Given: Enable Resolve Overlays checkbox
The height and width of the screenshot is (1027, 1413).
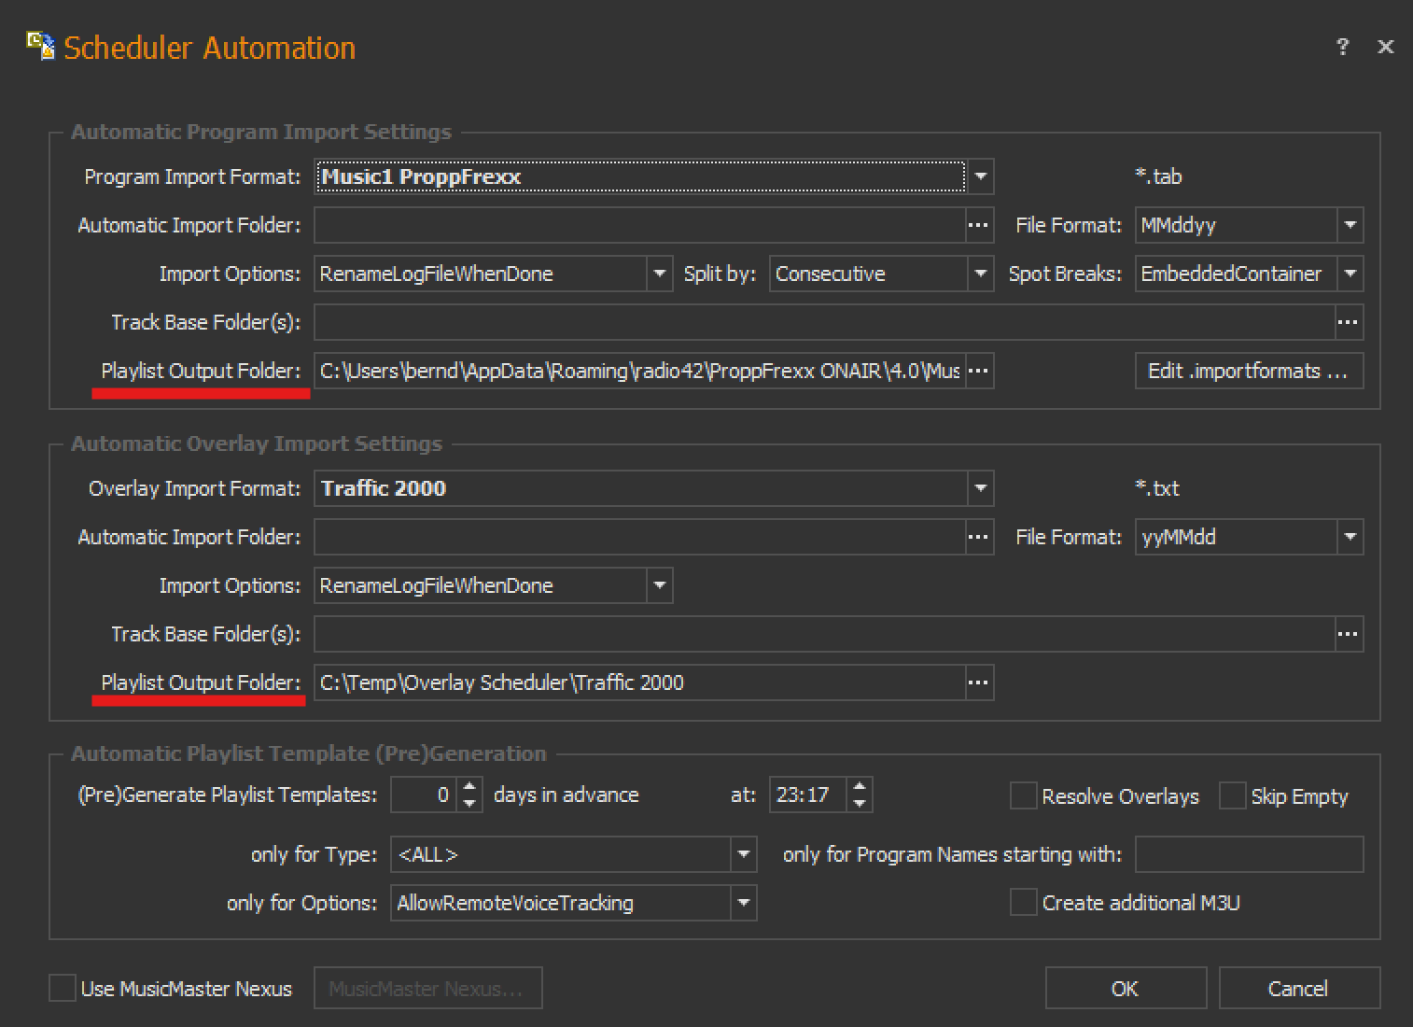Looking at the screenshot, I should point(1024,795).
